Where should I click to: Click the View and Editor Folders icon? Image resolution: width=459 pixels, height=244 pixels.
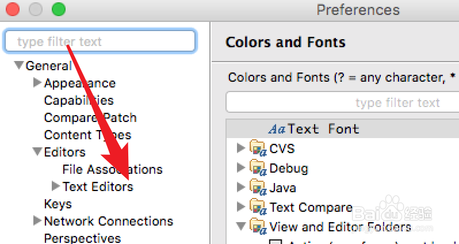(257, 226)
